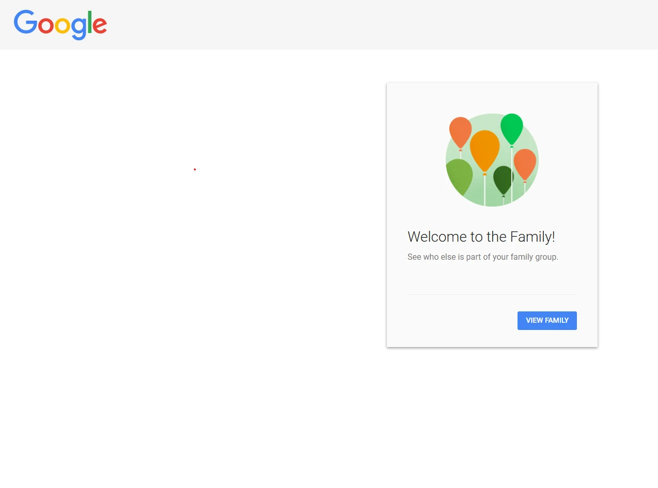
Task: Click the small orange balloon at upper left
Action: [x=460, y=132]
